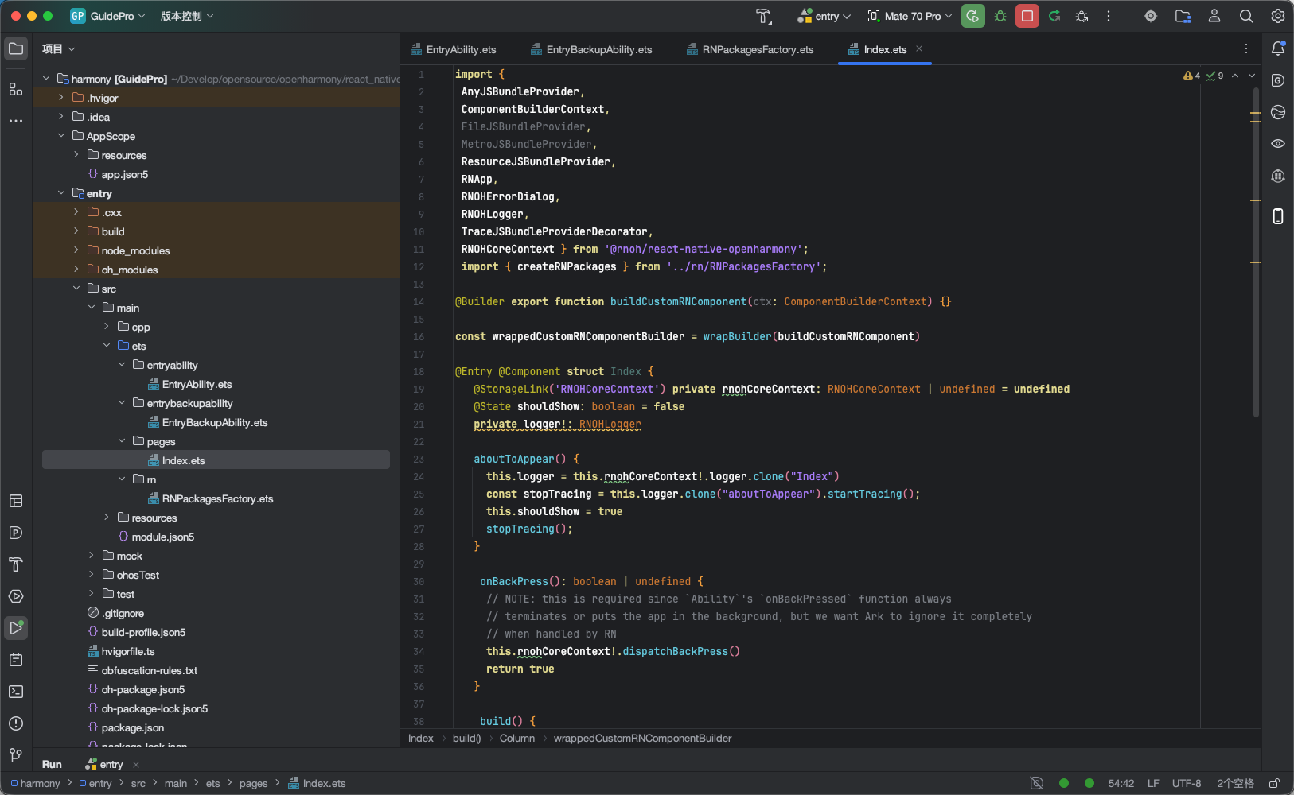This screenshot has width=1294, height=795.
Task: Open the 版本控制 dropdown
Action: point(187,16)
